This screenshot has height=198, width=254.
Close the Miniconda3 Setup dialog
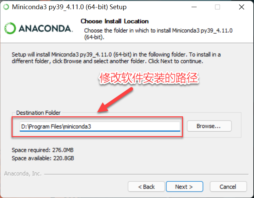(241, 7)
